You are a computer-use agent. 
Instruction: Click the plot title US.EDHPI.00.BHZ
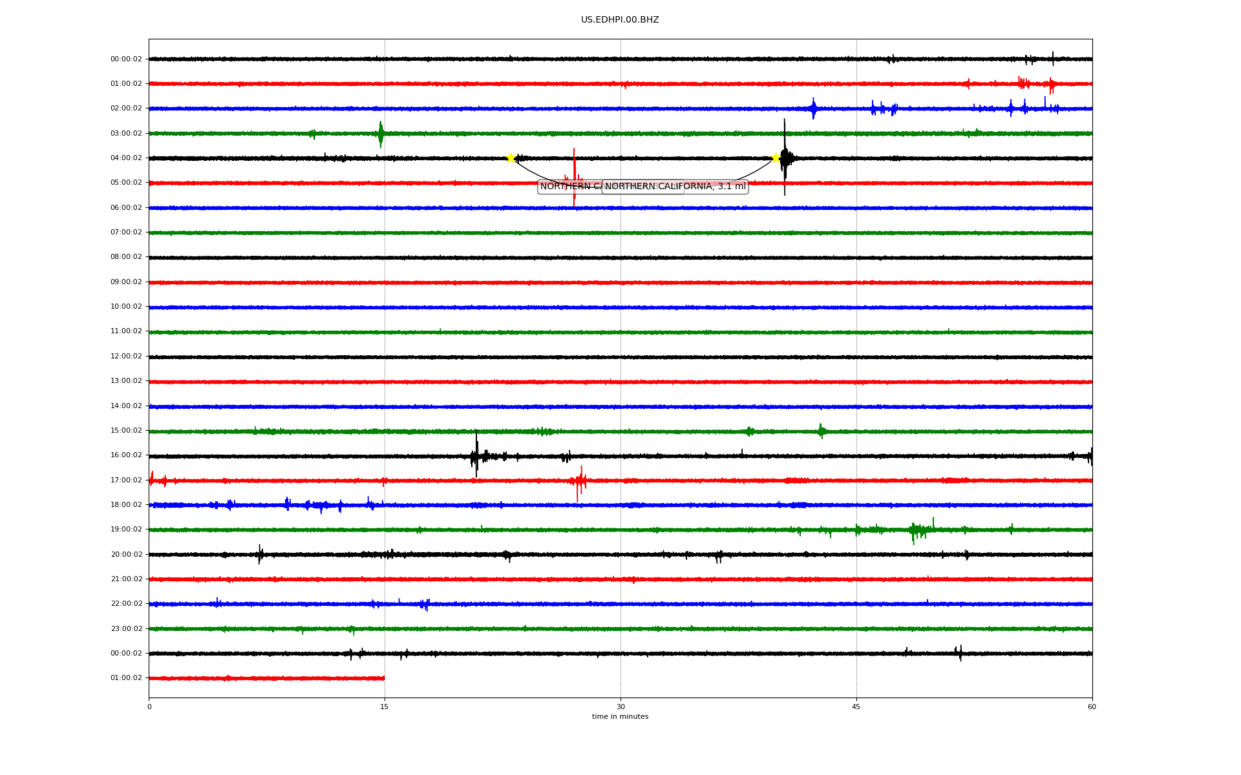619,20
